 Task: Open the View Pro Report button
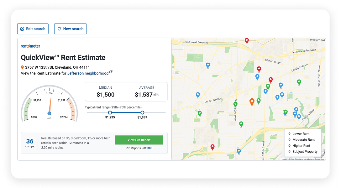click(x=139, y=140)
